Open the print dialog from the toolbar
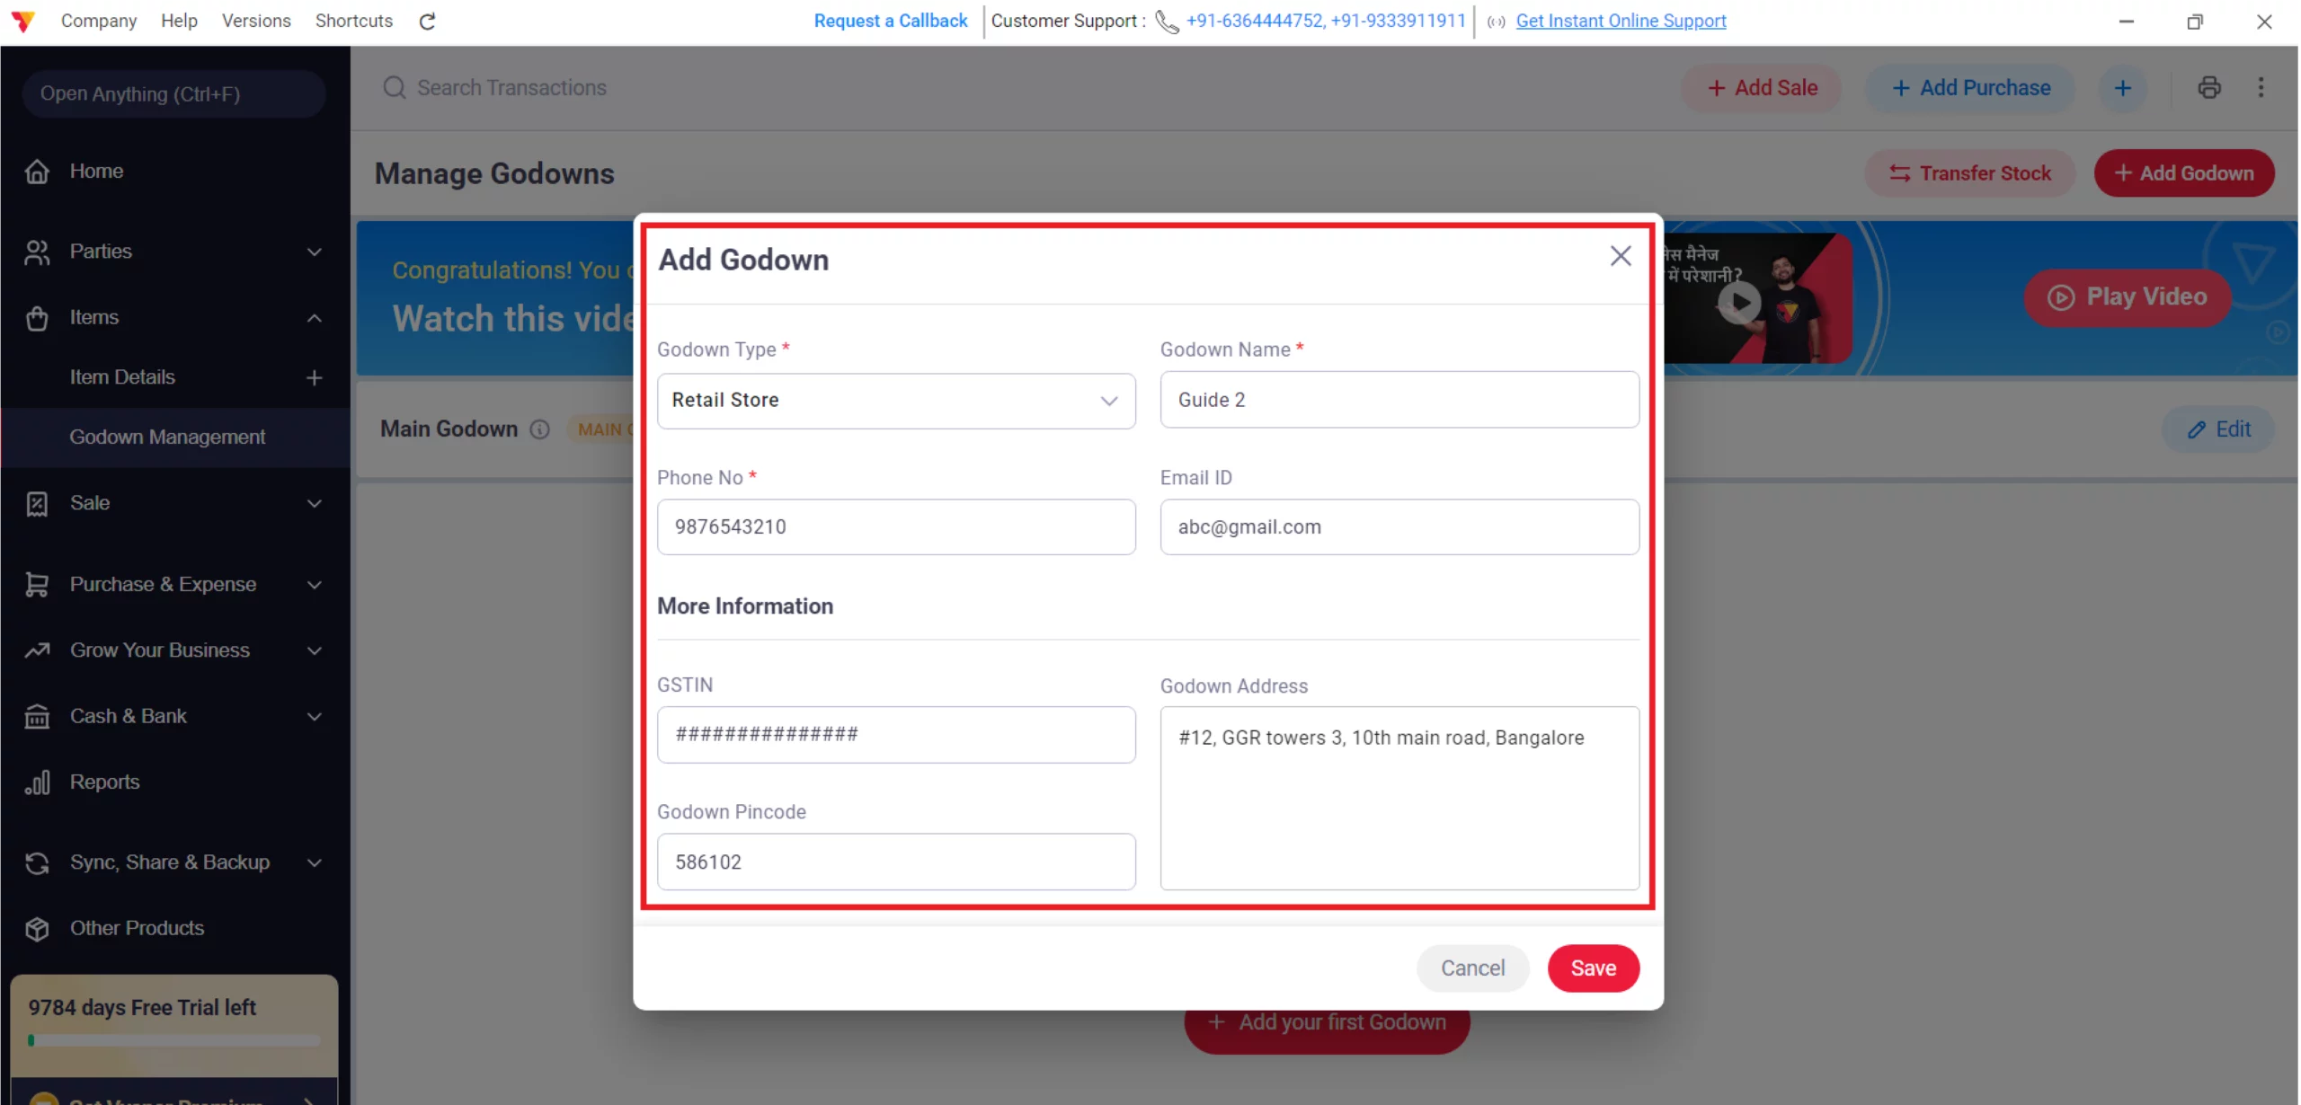 point(2210,87)
